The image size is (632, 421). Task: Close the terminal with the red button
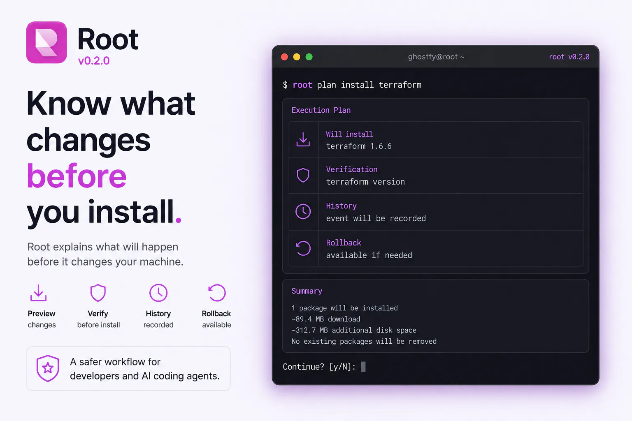click(284, 57)
